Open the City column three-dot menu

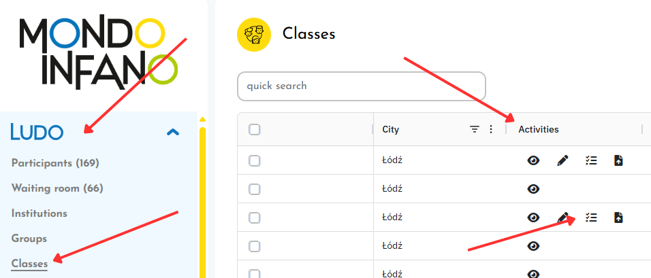coord(492,129)
